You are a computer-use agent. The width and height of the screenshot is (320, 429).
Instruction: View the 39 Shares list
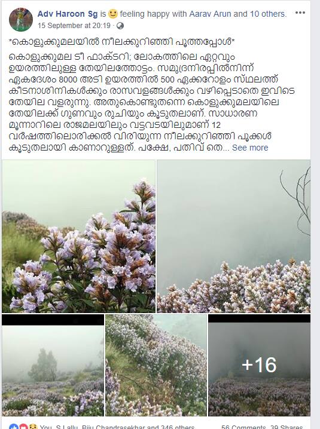[x=287, y=427]
